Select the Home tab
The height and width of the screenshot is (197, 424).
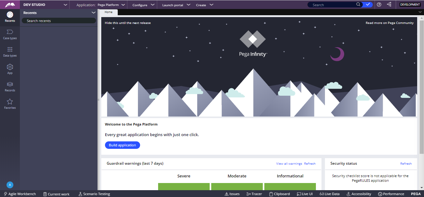108,12
